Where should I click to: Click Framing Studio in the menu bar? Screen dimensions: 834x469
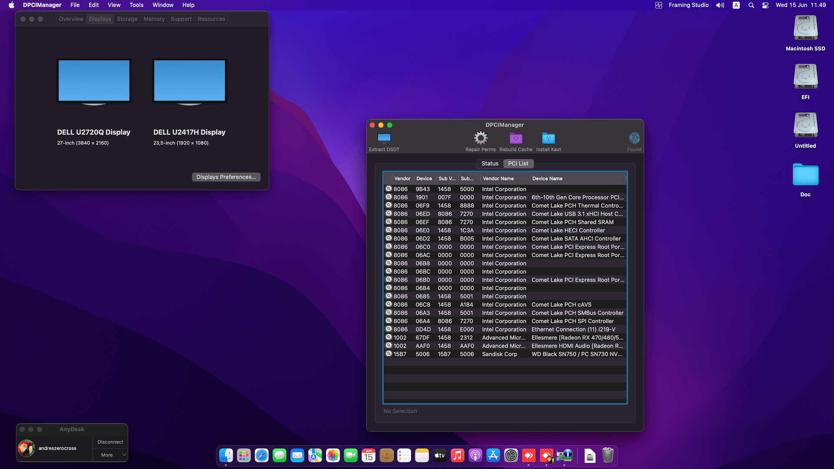point(688,5)
